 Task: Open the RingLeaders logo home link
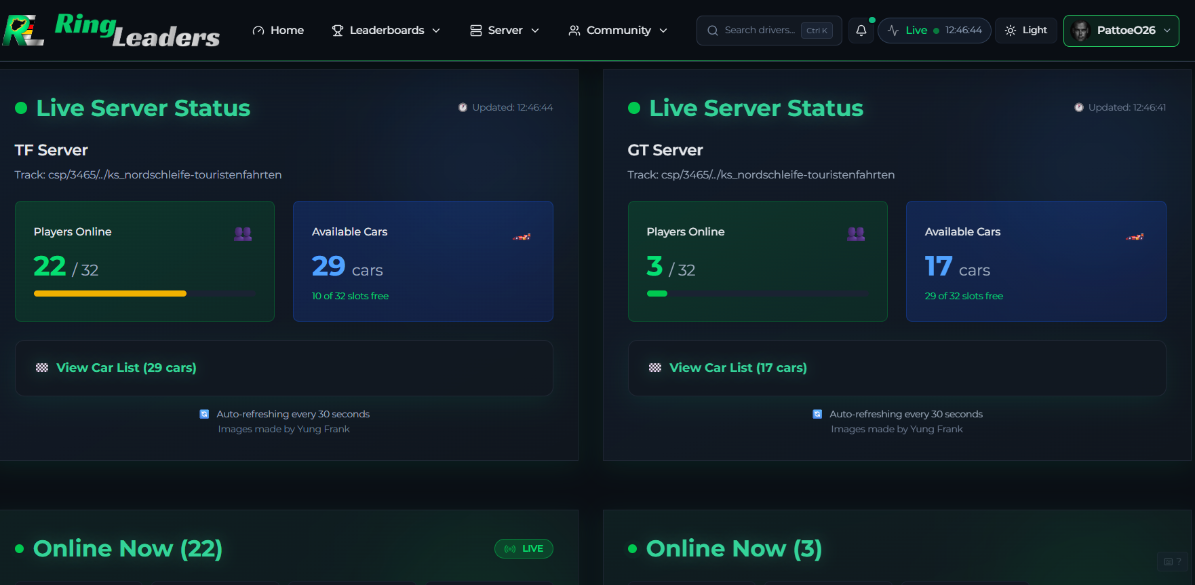[x=112, y=31]
